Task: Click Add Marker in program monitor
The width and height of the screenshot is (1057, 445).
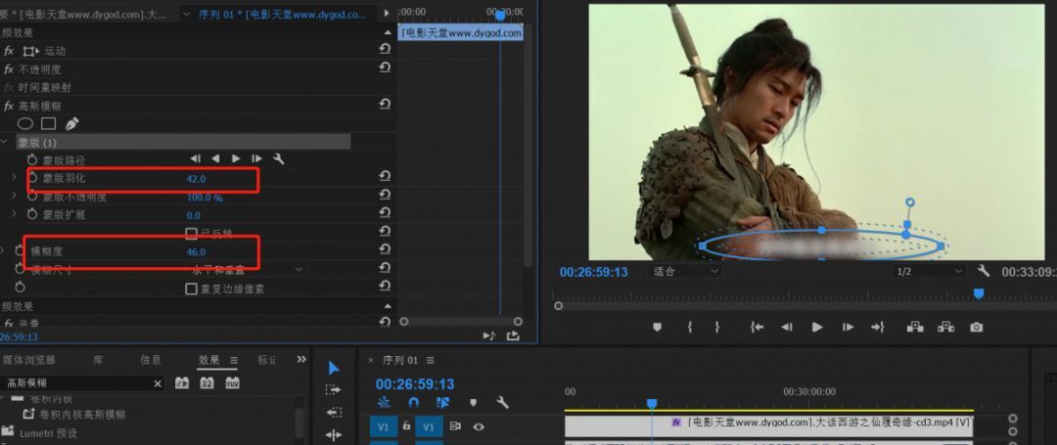Action: coord(657,328)
